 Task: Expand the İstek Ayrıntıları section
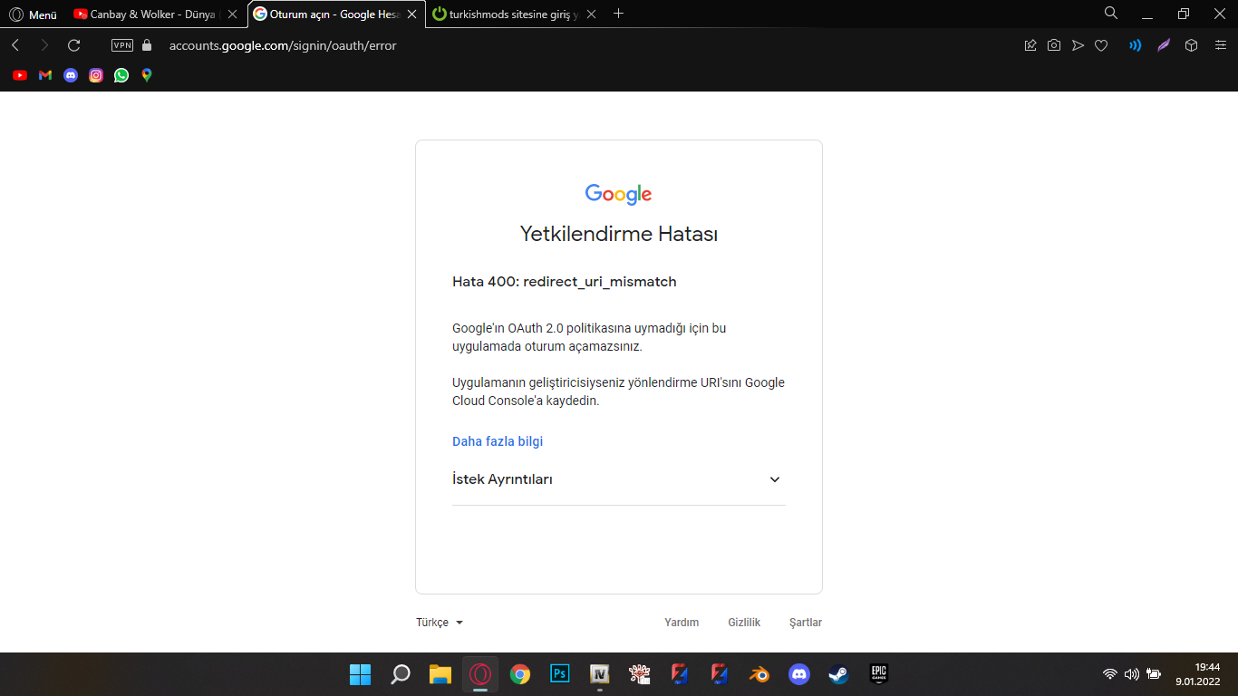point(619,479)
